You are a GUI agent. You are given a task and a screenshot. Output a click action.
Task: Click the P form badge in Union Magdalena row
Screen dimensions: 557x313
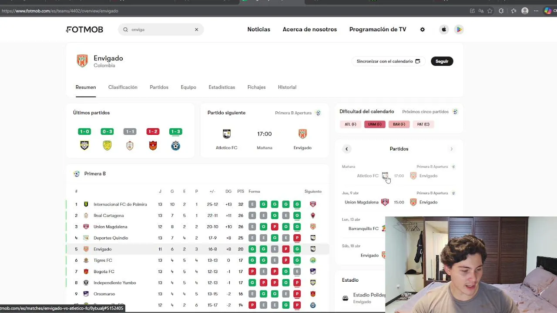[x=275, y=227]
